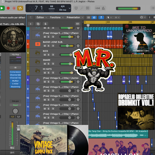
Task: Open the Multipr plug-in slot
Action: point(15,81)
